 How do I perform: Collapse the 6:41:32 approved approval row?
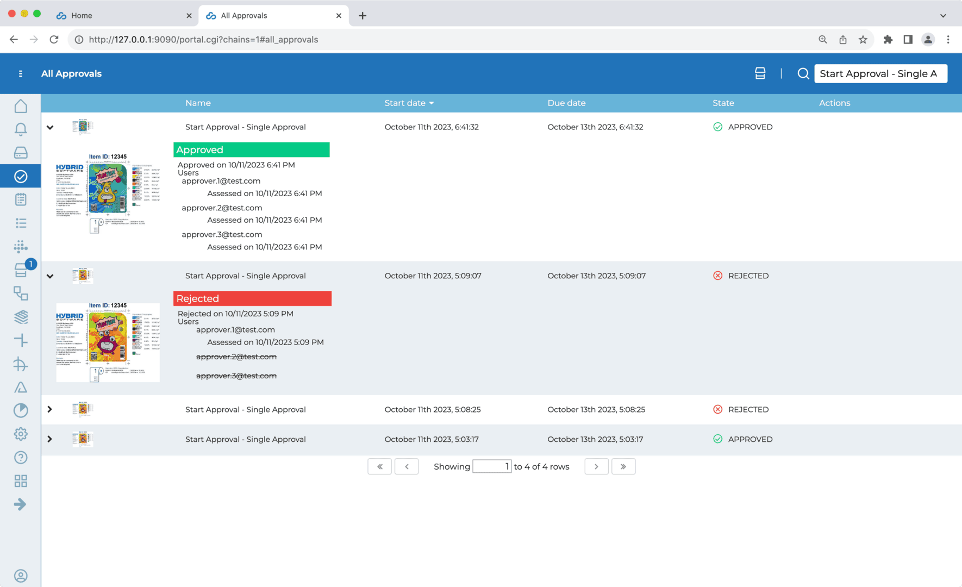(x=50, y=127)
